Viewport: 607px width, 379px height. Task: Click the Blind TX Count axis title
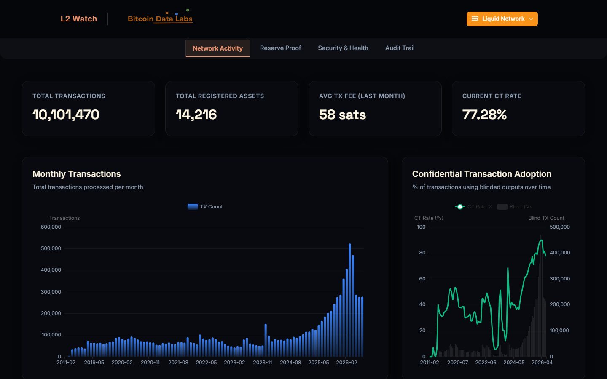pos(546,218)
